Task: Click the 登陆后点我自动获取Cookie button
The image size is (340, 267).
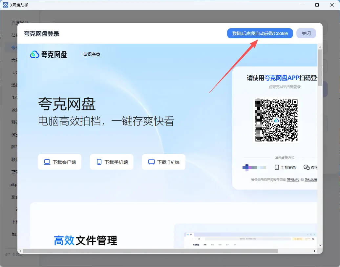Action: (260, 33)
